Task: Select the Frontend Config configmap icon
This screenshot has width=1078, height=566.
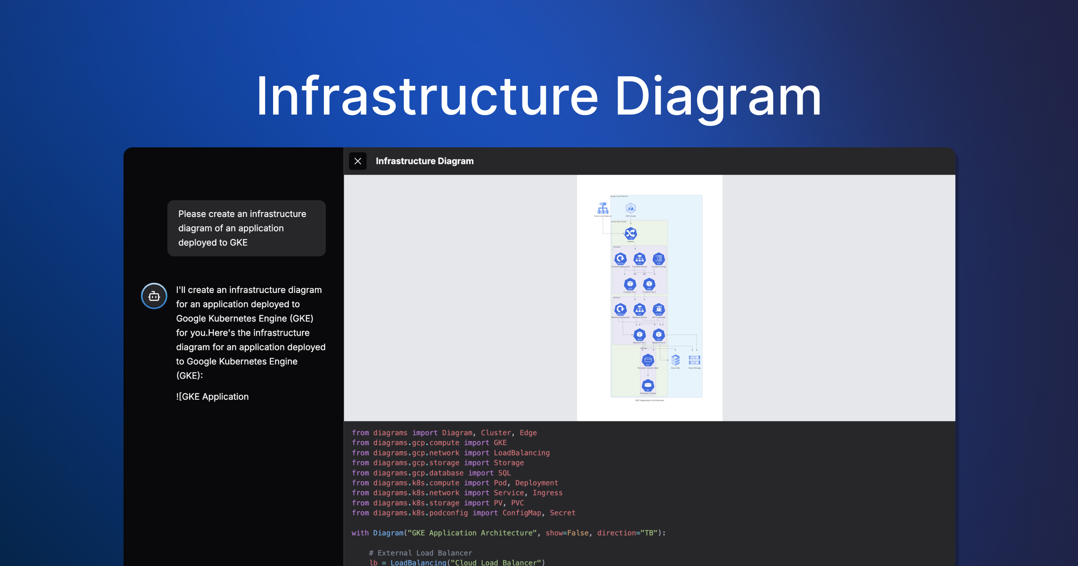Action: point(658,259)
